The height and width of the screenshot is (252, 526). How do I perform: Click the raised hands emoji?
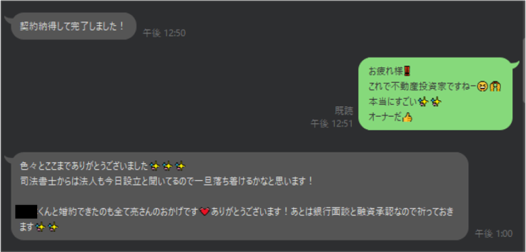pos(495,87)
